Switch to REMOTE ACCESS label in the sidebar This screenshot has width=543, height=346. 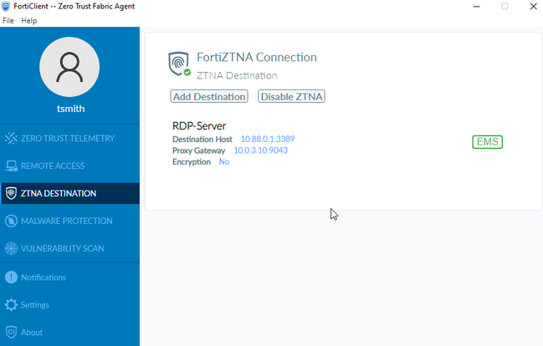point(53,165)
